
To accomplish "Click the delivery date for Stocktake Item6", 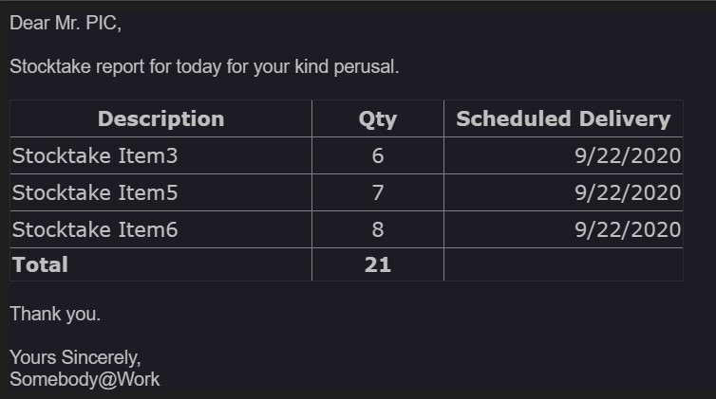I will (x=628, y=229).
